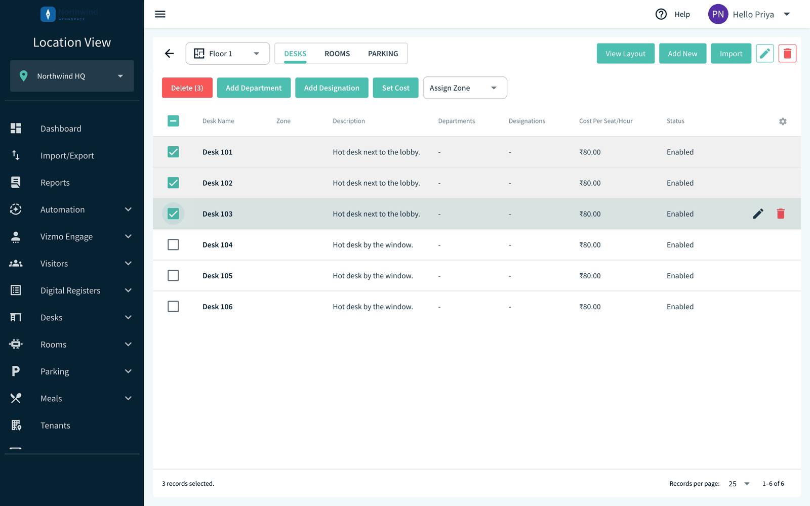Click the Dashboard sidebar icon
Viewport: 810px width, 506px height.
tap(16, 129)
